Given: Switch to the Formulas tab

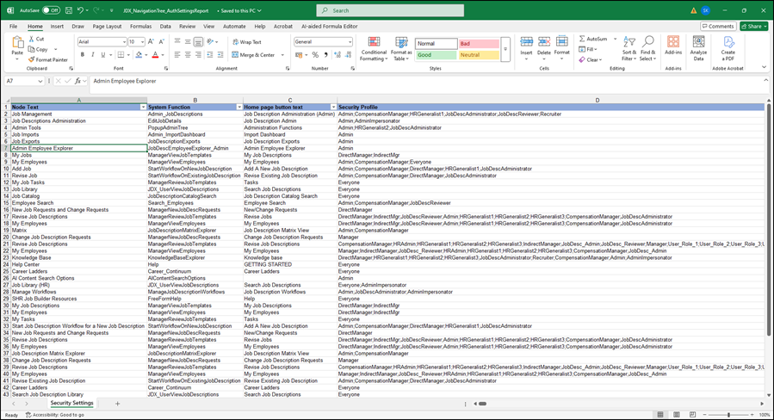Looking at the screenshot, I should [140, 26].
